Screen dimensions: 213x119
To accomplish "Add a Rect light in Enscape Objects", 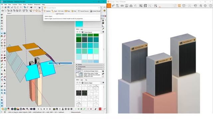I will [x=67, y=11].
